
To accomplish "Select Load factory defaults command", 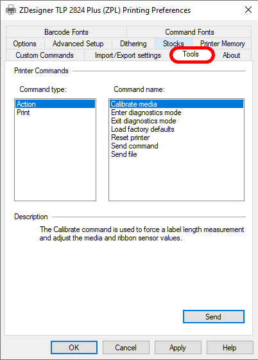I will tap(176, 129).
